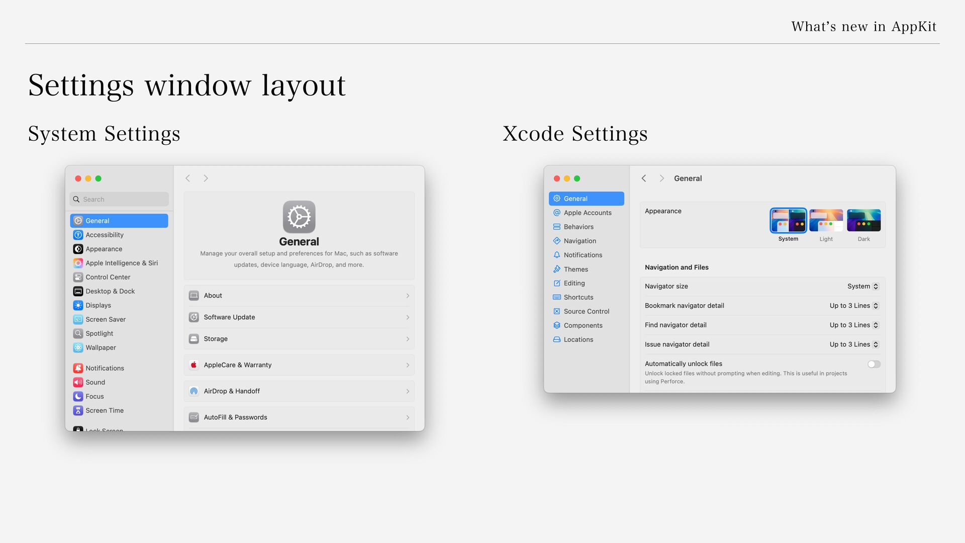Screen dimensions: 965x543
Task: Open the Focus sidebar icon
Action: (x=78, y=396)
